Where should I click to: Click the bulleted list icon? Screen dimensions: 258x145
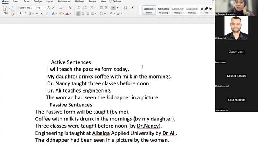pyautogui.click(x=78, y=8)
